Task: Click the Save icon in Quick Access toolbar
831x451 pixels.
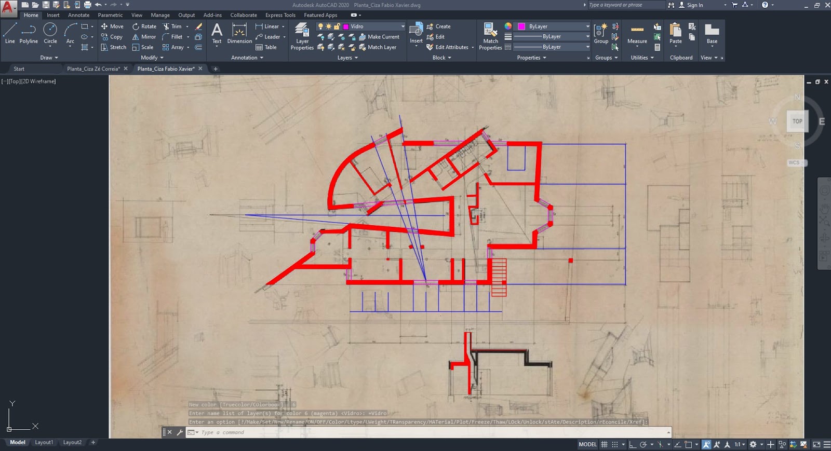Action: click(46, 5)
